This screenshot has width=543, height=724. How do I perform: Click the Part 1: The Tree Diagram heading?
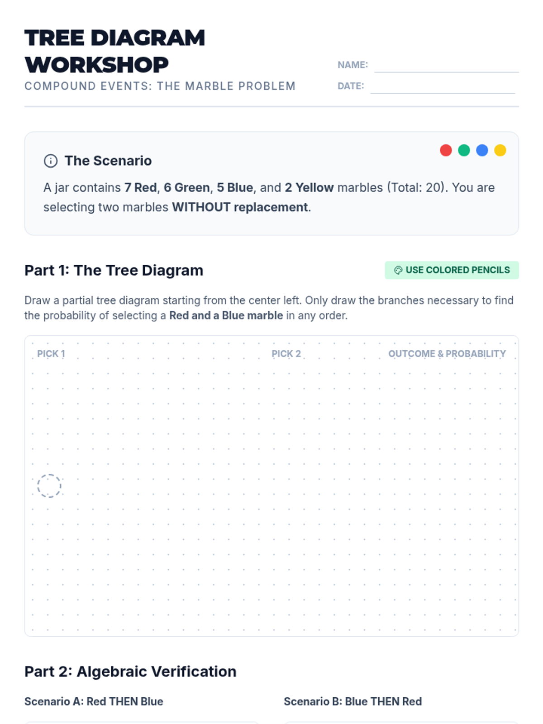click(114, 270)
